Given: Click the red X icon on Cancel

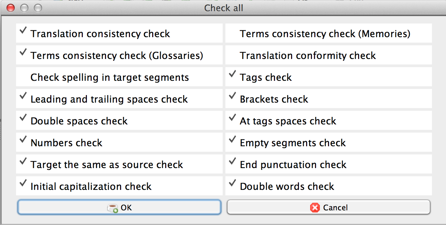Looking at the screenshot, I should [315, 208].
